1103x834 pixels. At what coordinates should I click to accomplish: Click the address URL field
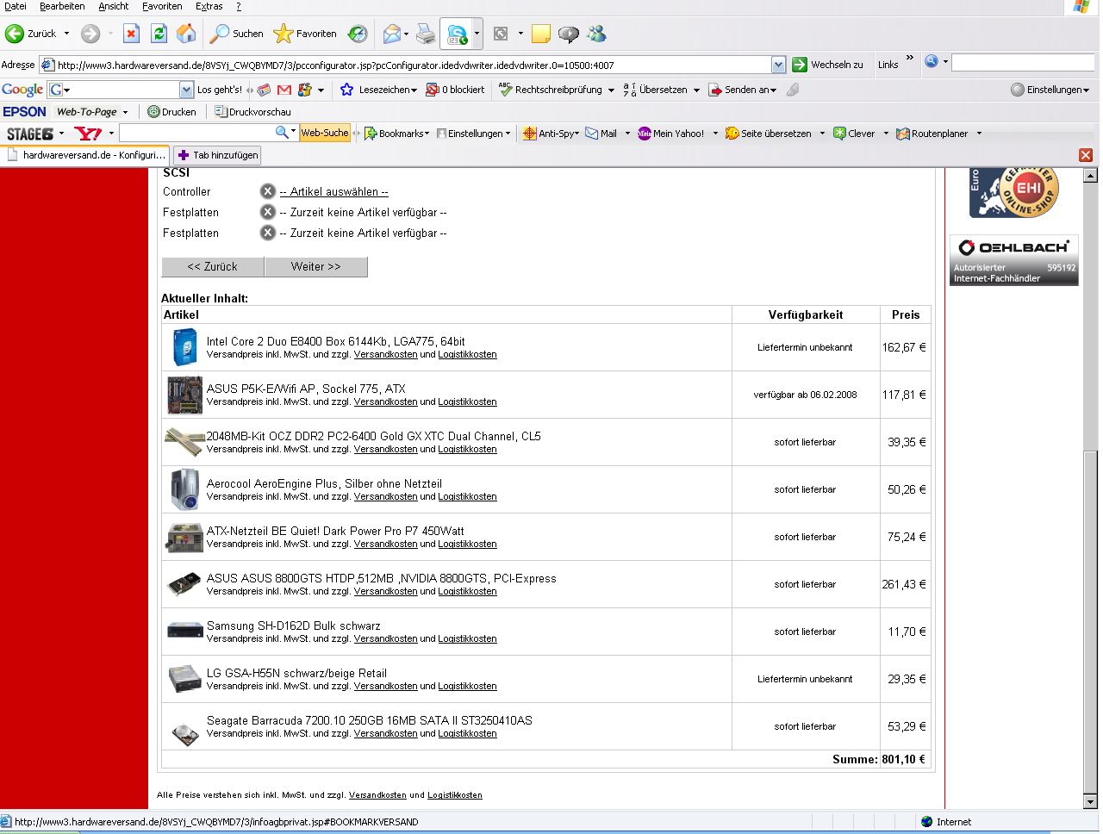click(x=405, y=65)
